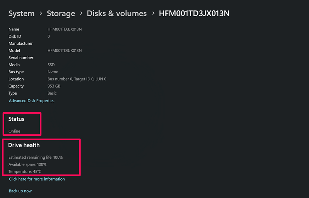
Task: Select the Drive health heading
Action: click(x=24, y=145)
